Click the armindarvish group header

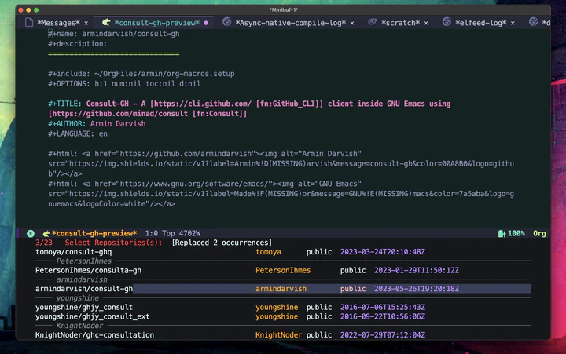pyautogui.click(x=82, y=279)
